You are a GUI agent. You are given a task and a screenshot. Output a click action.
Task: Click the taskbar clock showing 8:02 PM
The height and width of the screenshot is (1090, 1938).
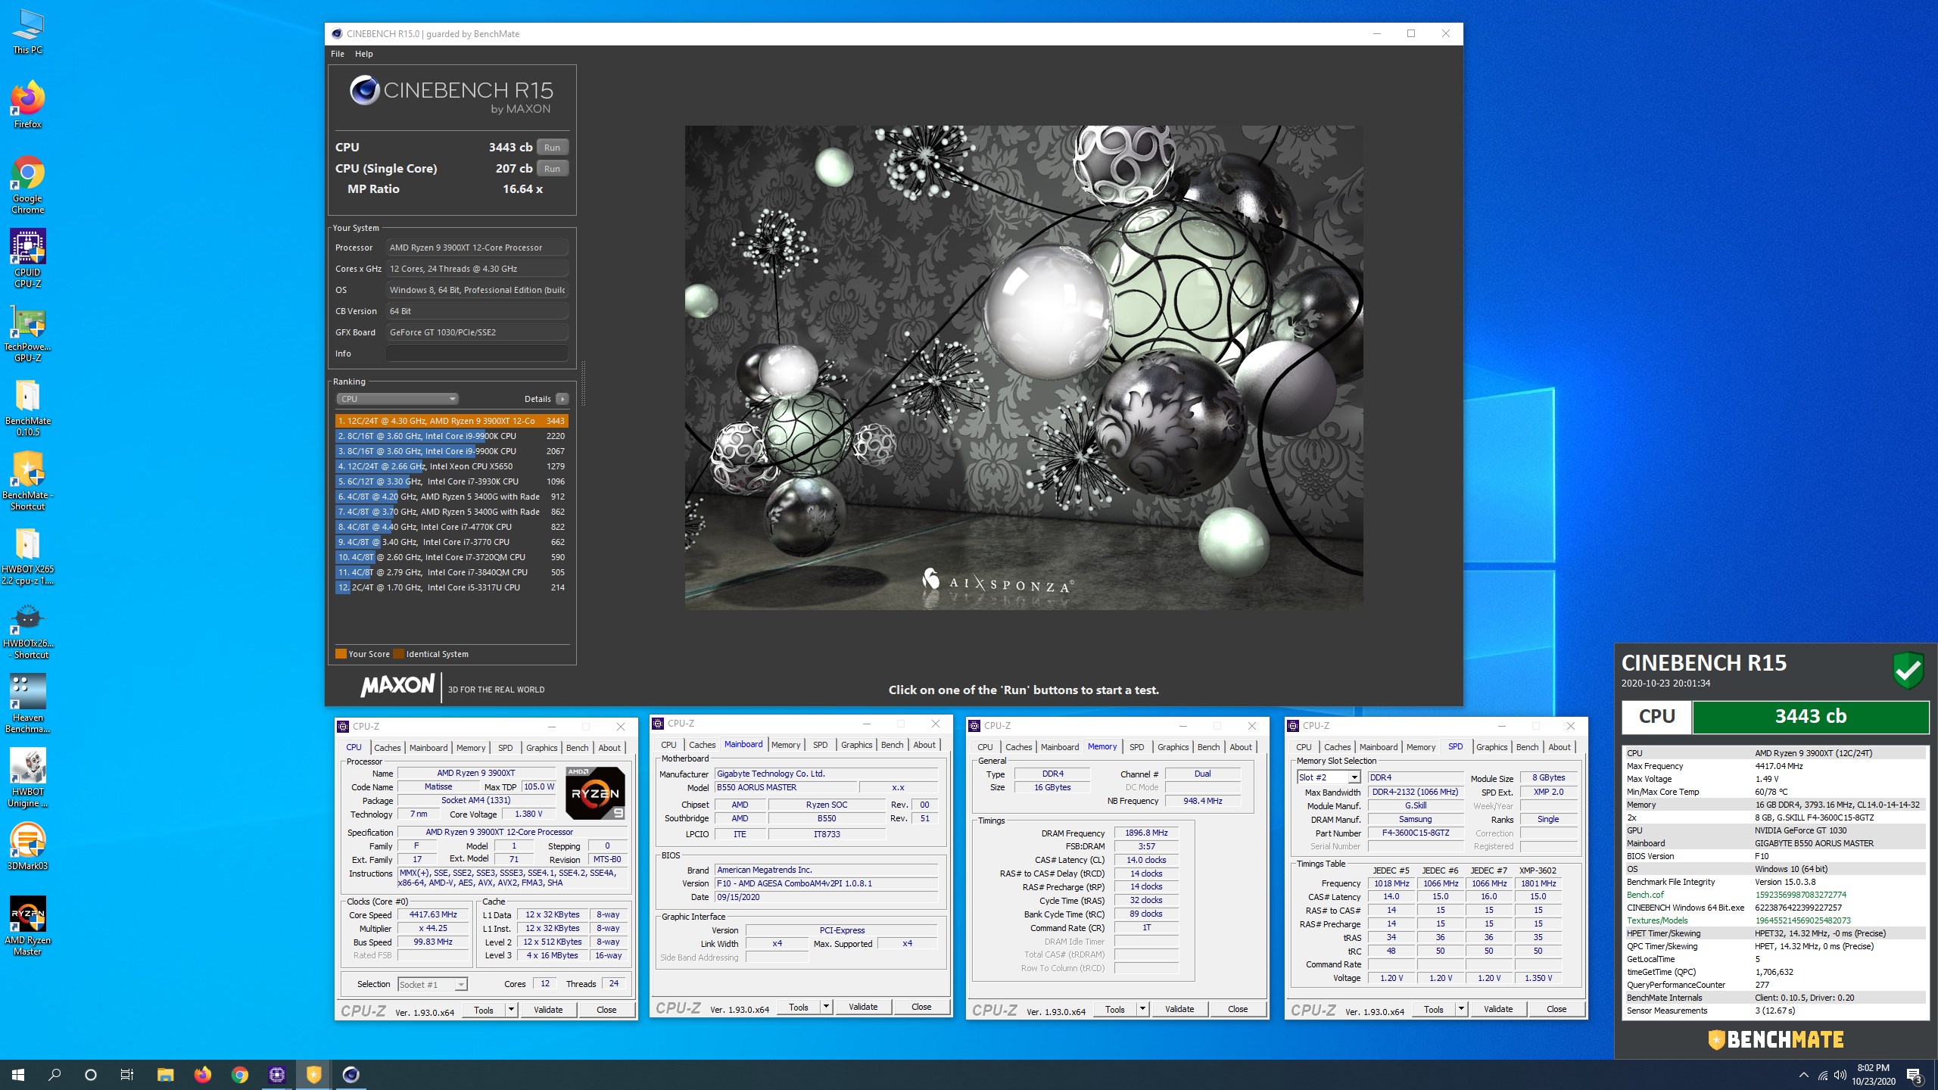coord(1874,1075)
